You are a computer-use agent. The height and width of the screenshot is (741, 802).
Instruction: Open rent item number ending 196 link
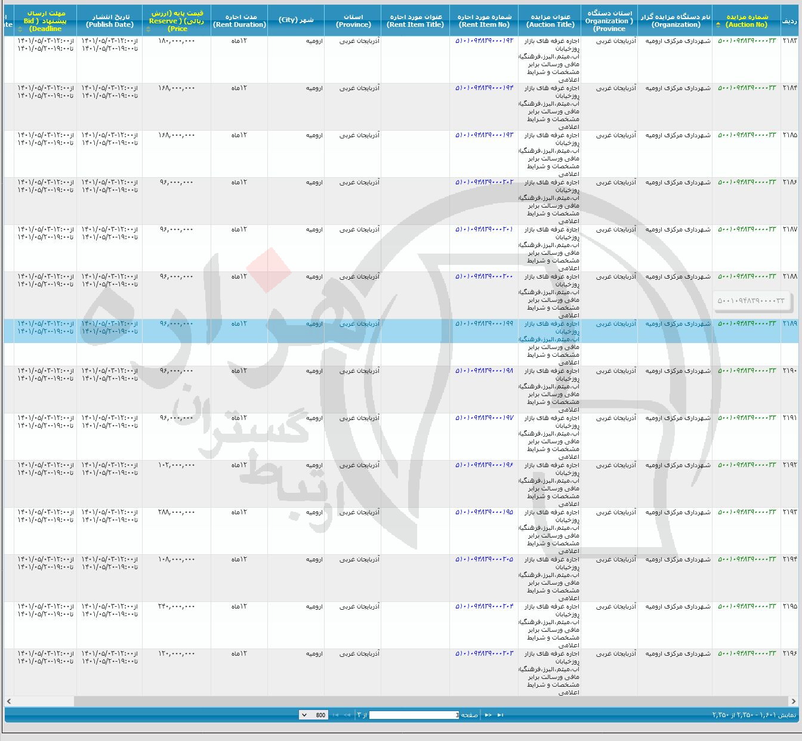point(484,465)
